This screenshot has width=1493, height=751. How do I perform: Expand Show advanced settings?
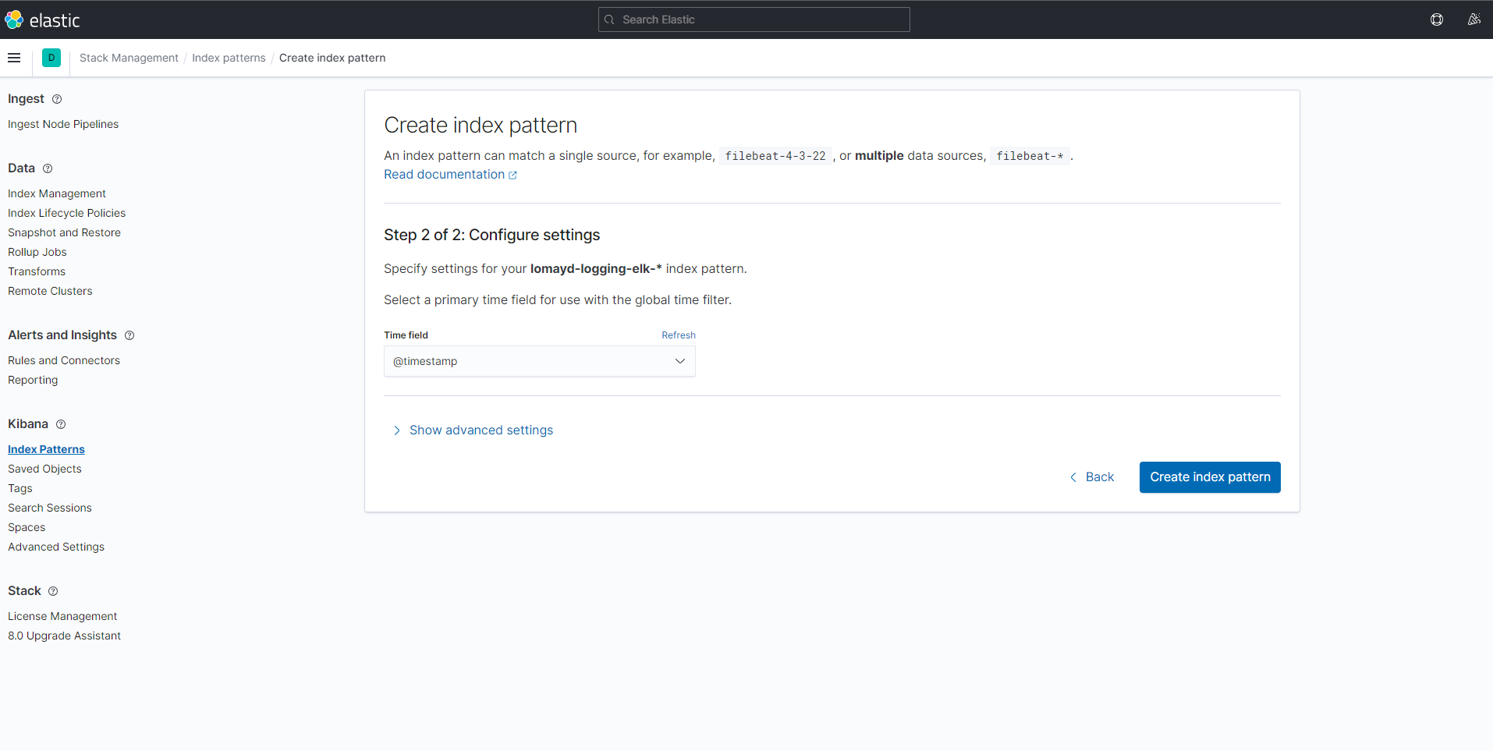(x=481, y=430)
